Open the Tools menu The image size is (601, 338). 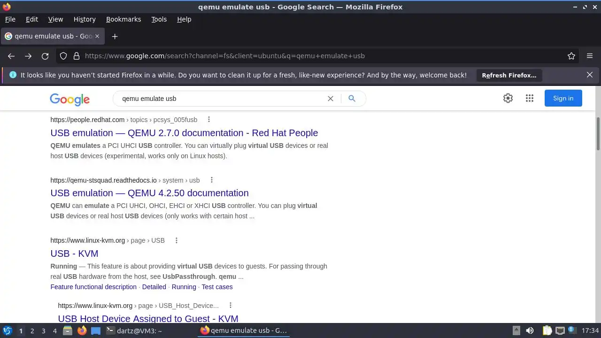pyautogui.click(x=159, y=19)
